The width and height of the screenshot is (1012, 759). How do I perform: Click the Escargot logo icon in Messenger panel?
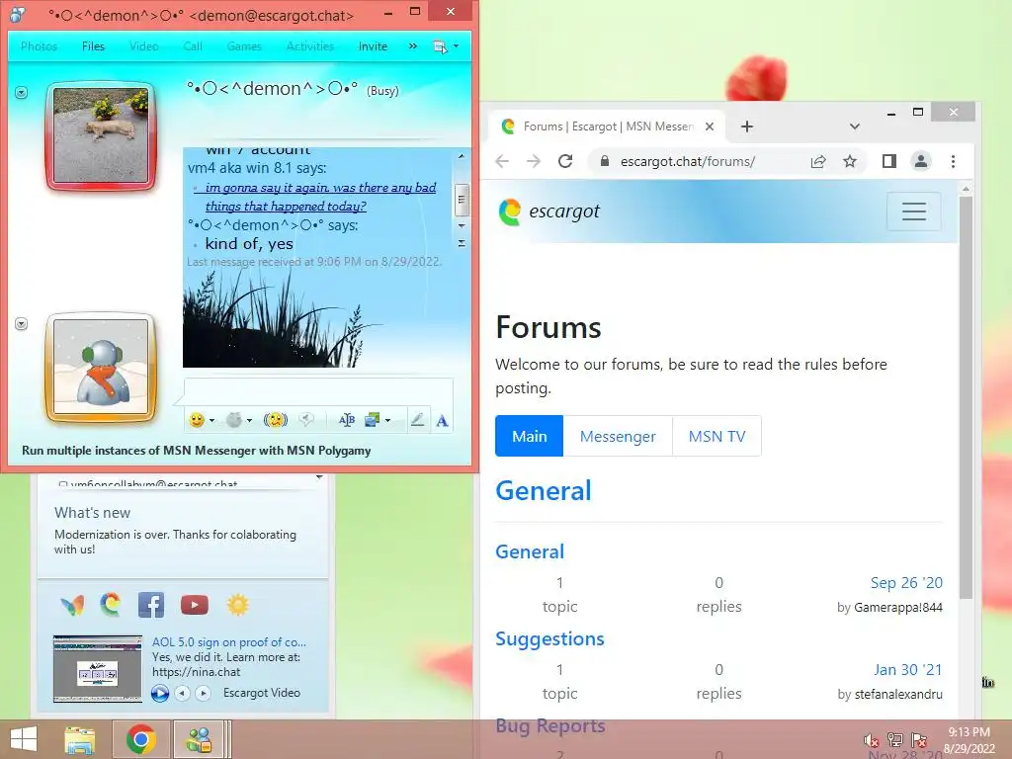coord(111,605)
